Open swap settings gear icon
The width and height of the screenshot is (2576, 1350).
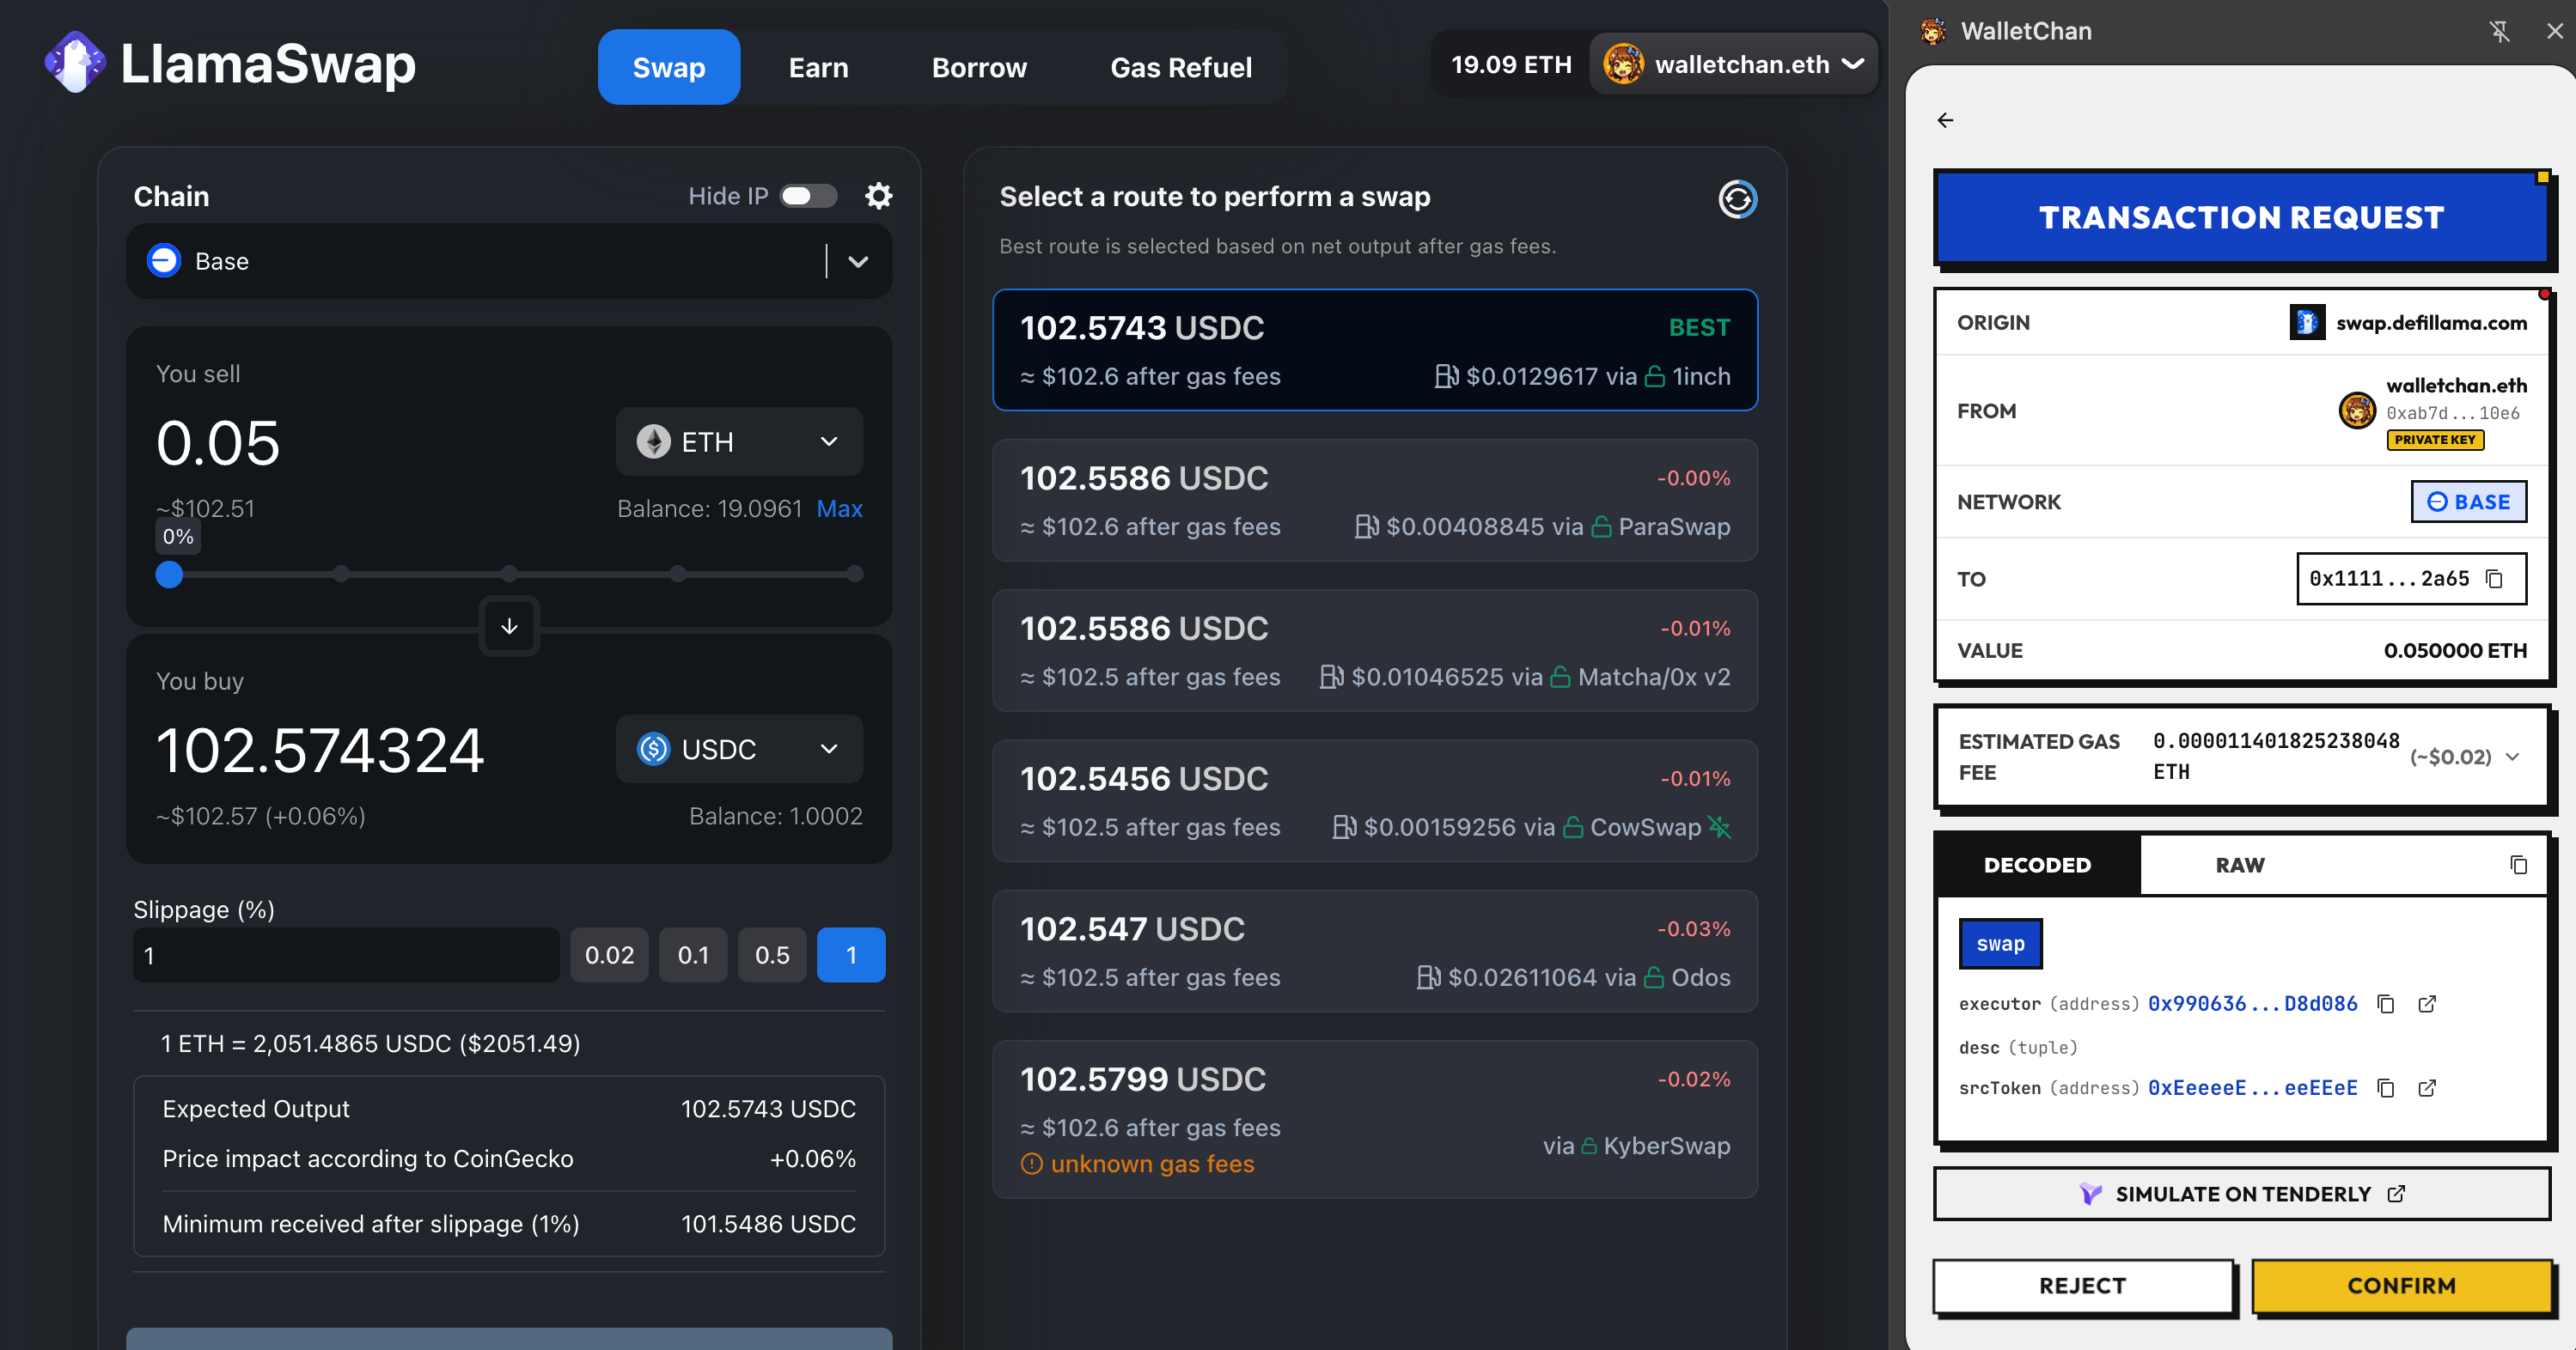click(878, 196)
